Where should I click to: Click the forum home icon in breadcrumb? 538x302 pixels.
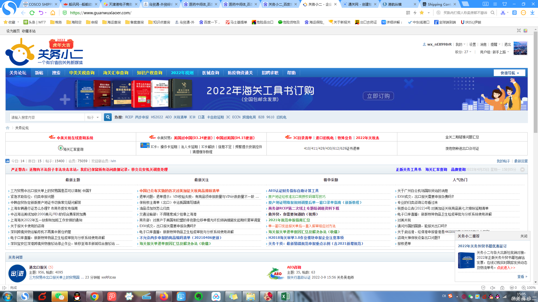(8, 128)
